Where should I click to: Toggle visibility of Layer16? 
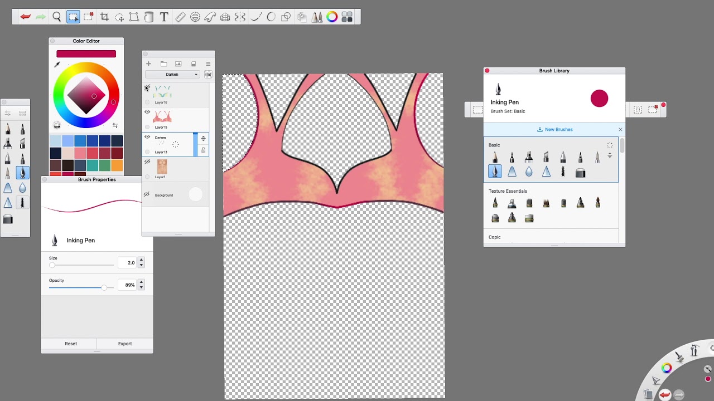[147, 87]
